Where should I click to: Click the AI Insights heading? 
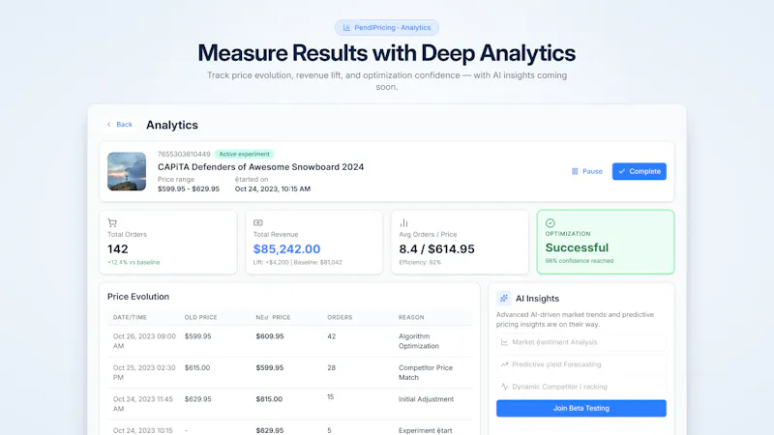pos(538,299)
